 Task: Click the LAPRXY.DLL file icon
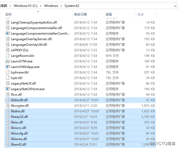pos(8,50)
